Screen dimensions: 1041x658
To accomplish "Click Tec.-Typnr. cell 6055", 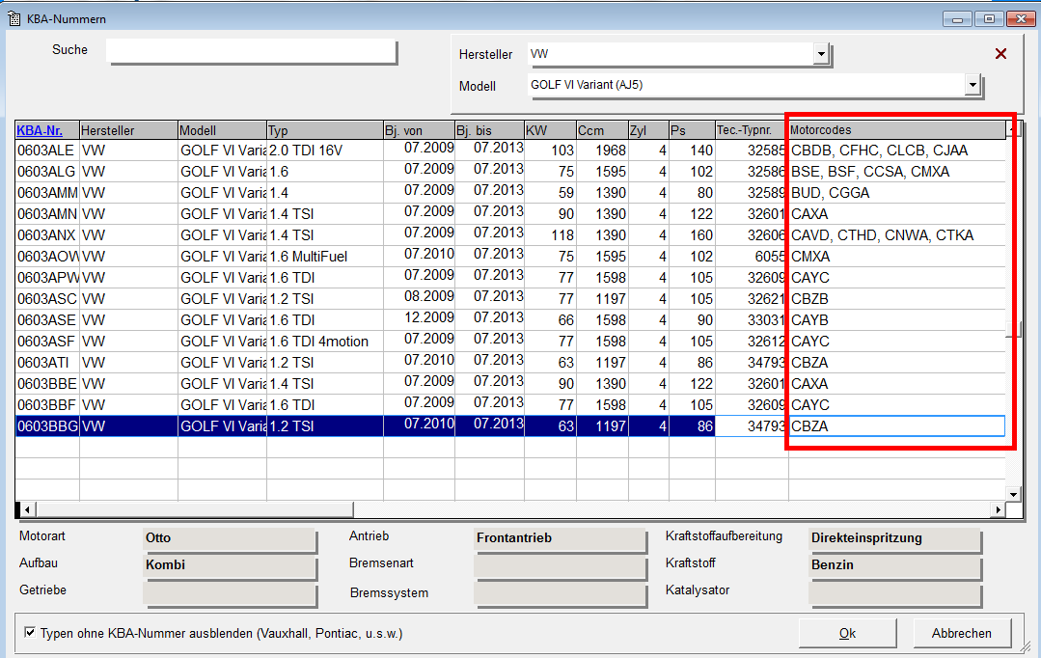I will pyautogui.click(x=752, y=257).
